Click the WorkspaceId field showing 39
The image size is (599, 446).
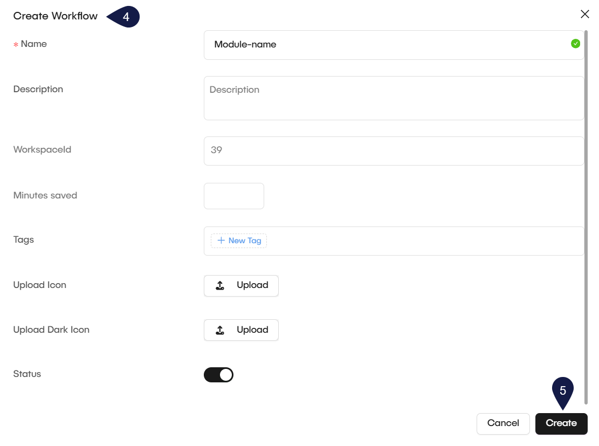(x=394, y=150)
